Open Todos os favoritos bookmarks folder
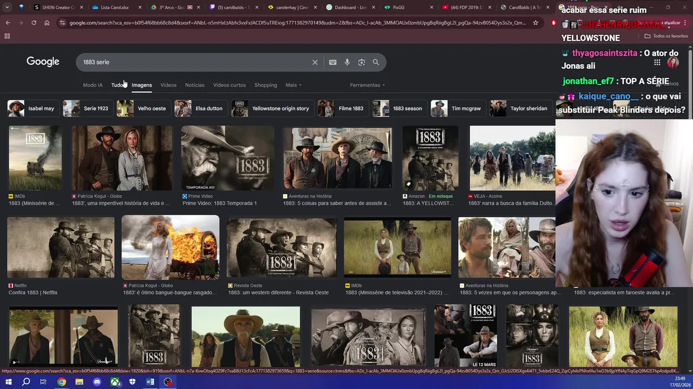This screenshot has height=389, width=693. pyautogui.click(x=666, y=36)
